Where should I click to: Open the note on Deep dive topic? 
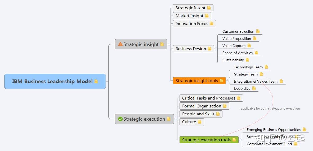pos(254,88)
